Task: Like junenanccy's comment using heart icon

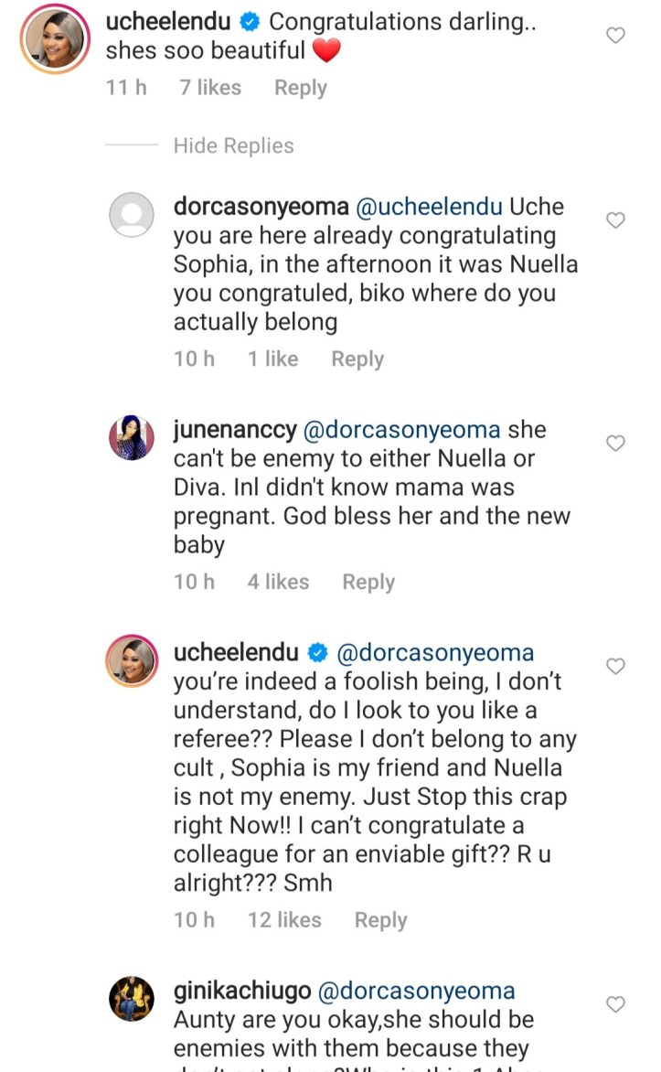Action: [x=616, y=444]
